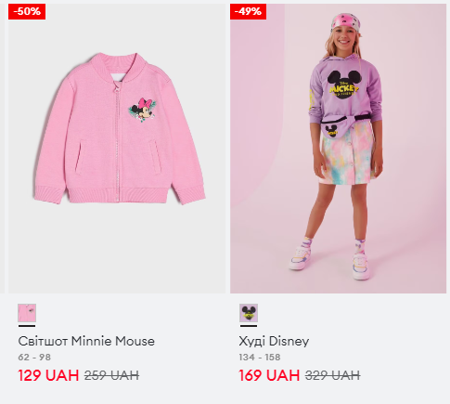Click the crossed-out 329 UAH price
Screen dimensions: 450x404
333,375
